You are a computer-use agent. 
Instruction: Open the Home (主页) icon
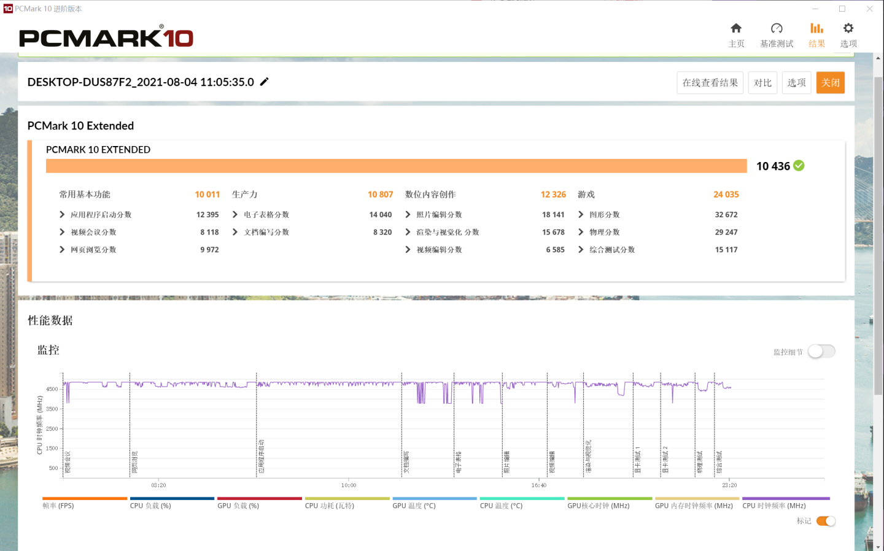coord(736,28)
